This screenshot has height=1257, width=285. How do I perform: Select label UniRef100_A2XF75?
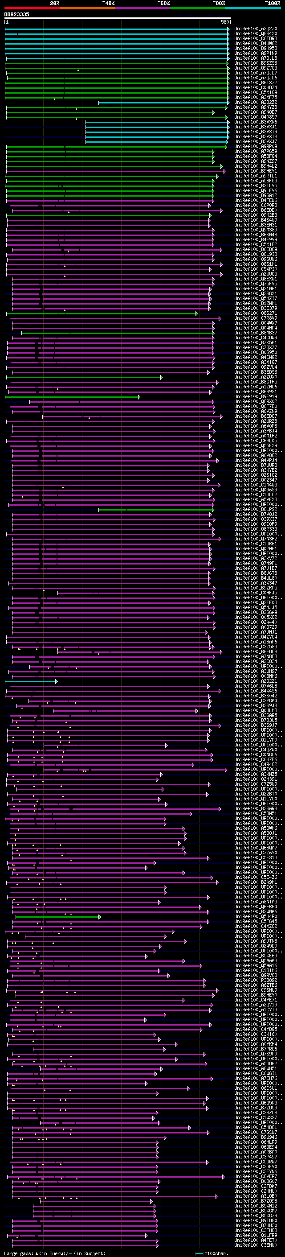(x=256, y=97)
